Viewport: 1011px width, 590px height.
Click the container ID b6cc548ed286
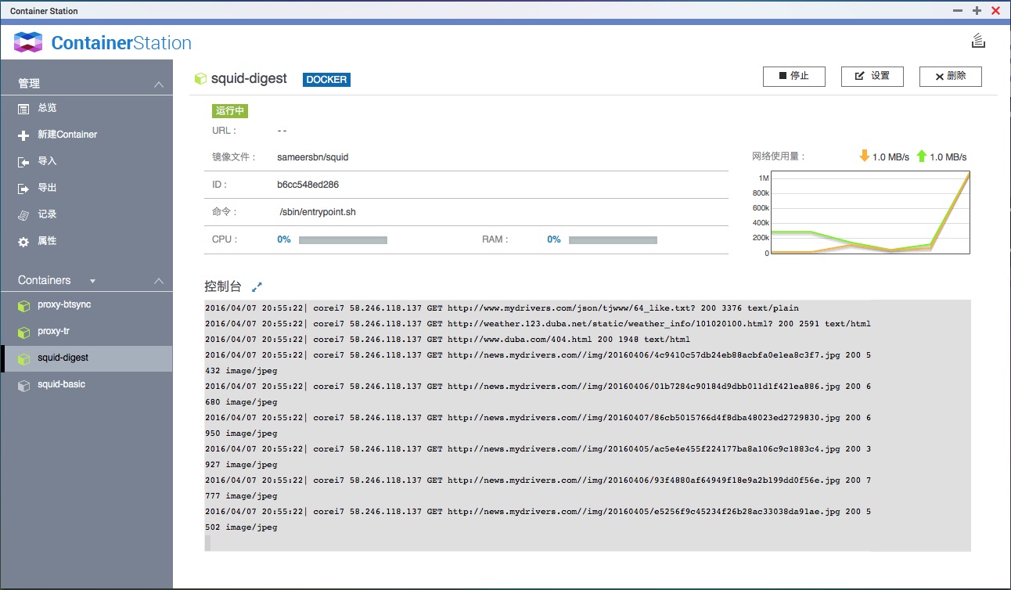tap(308, 185)
